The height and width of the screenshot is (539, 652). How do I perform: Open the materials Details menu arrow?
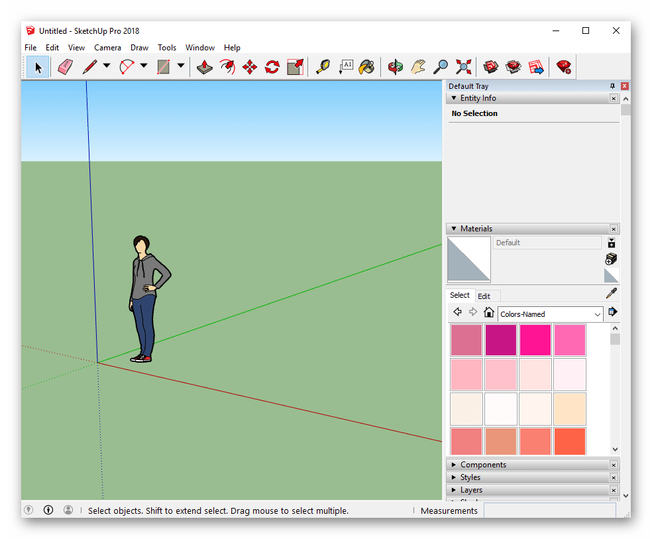click(612, 312)
